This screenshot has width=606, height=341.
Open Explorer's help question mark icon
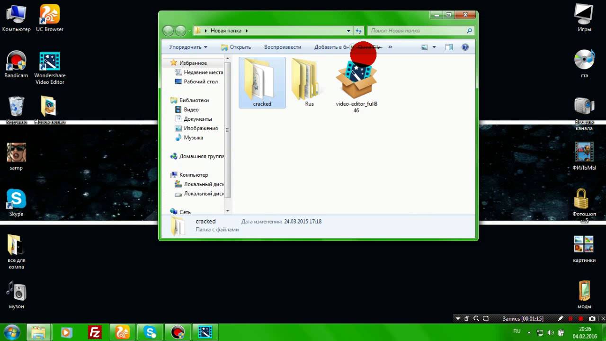465,47
